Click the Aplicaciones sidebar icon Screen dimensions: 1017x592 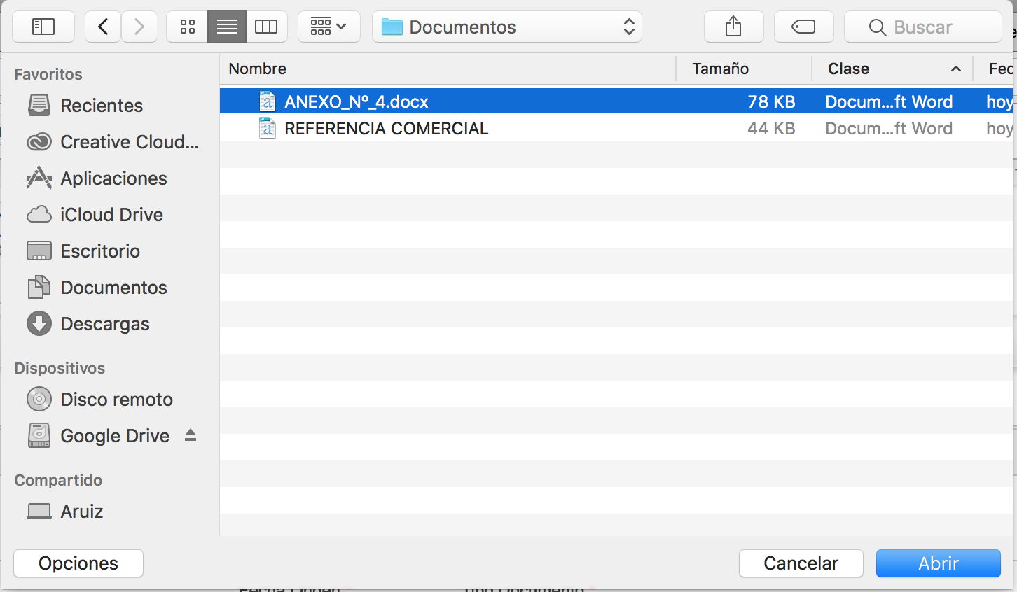39,178
